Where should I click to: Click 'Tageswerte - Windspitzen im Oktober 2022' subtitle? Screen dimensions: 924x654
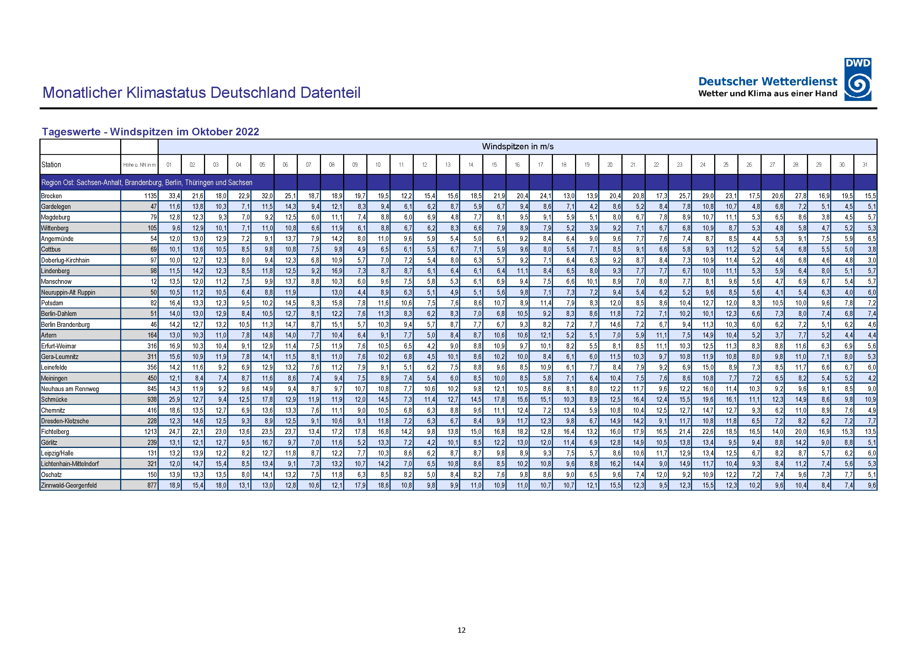tap(151, 132)
